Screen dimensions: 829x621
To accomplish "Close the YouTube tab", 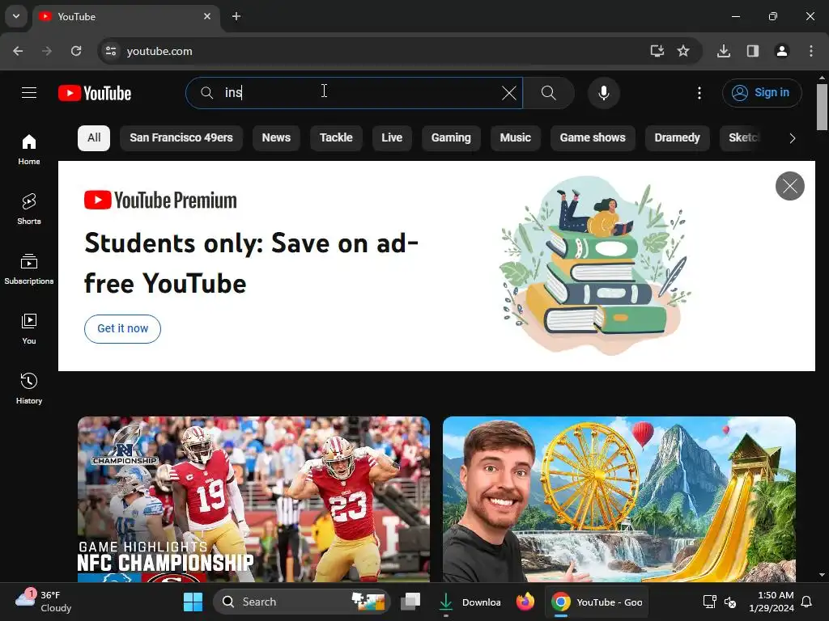I will (x=207, y=16).
